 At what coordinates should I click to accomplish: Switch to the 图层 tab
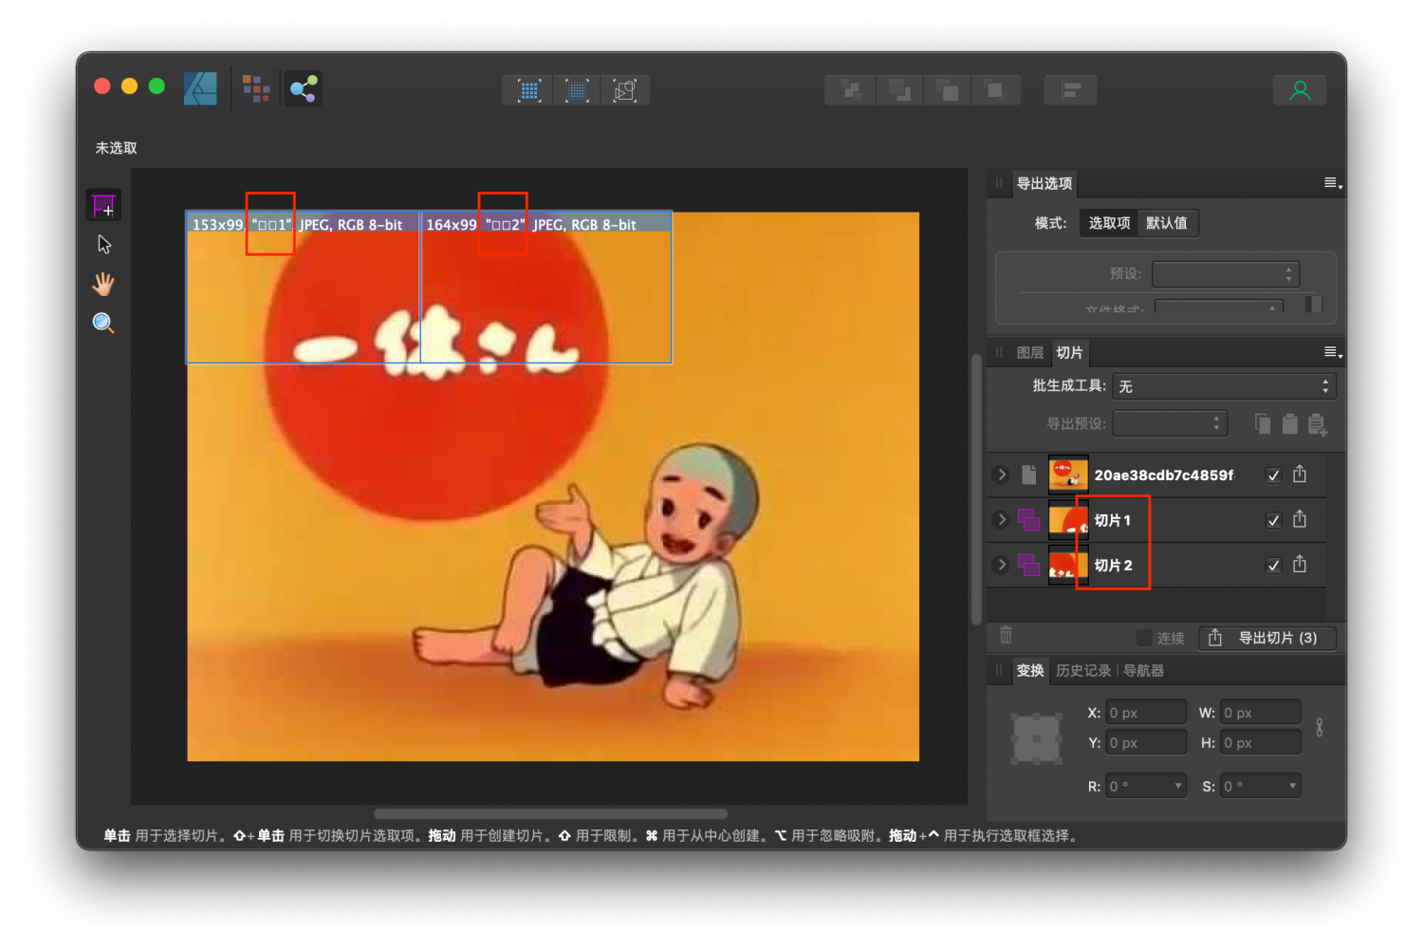1031,353
